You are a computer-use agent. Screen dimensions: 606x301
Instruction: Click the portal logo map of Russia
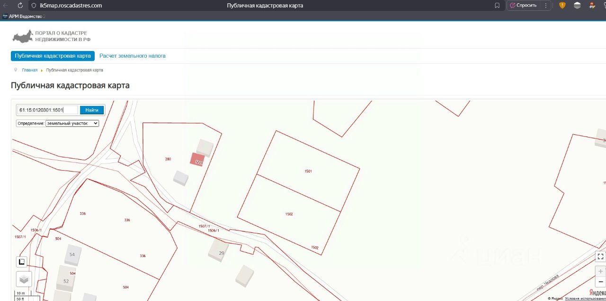22,36
